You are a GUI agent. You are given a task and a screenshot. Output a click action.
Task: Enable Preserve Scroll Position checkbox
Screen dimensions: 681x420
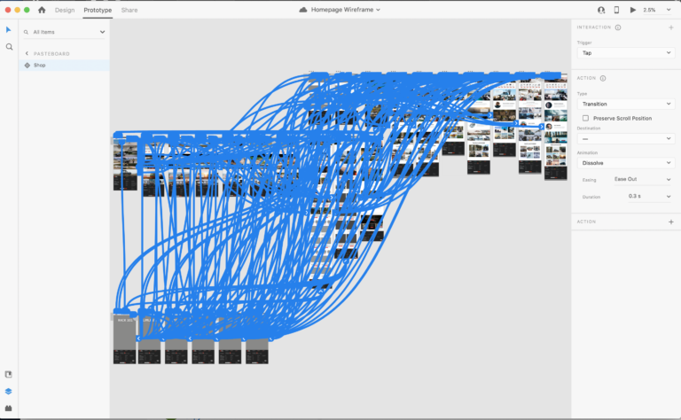point(585,118)
